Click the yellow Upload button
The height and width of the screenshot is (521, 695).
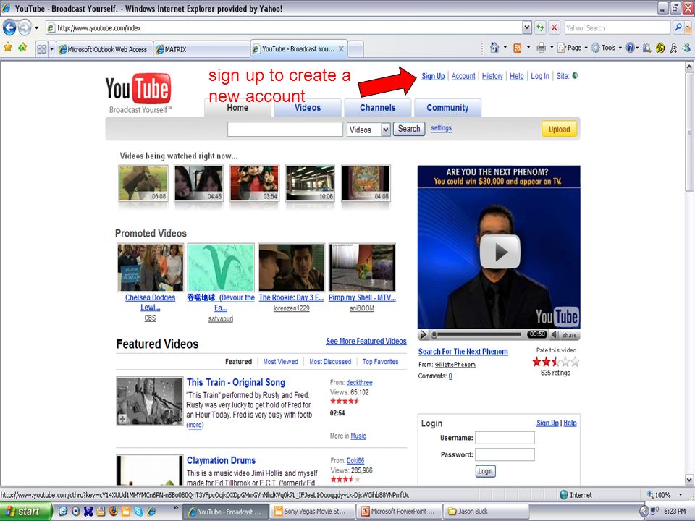[x=560, y=129]
